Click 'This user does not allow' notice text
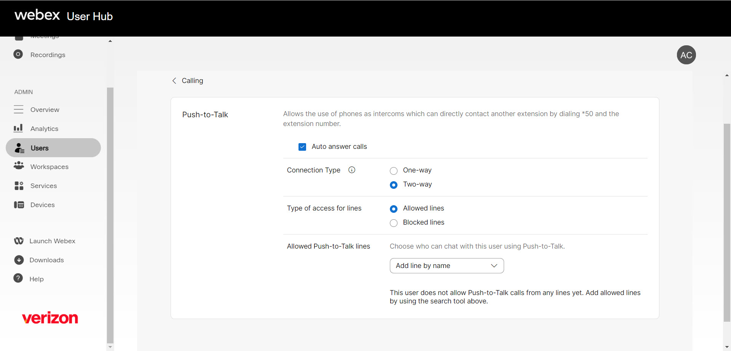This screenshot has width=731, height=351. 515,297
